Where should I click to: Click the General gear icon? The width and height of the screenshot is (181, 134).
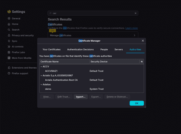9,19
